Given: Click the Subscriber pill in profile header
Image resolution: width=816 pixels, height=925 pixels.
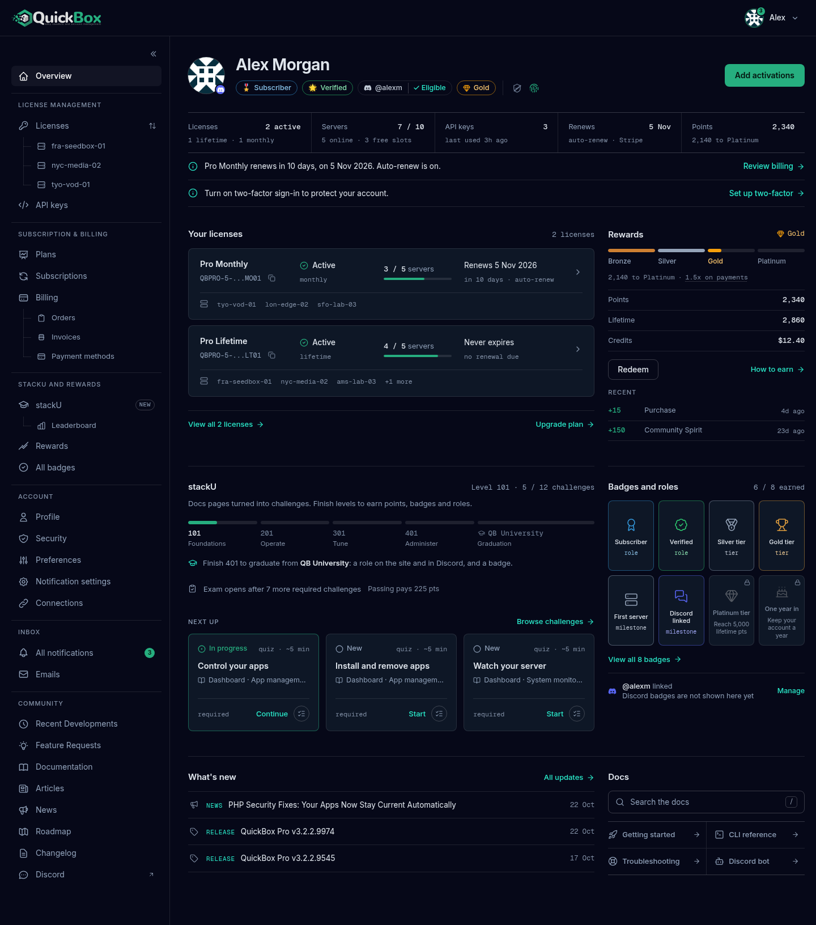Looking at the screenshot, I should pyautogui.click(x=266, y=88).
